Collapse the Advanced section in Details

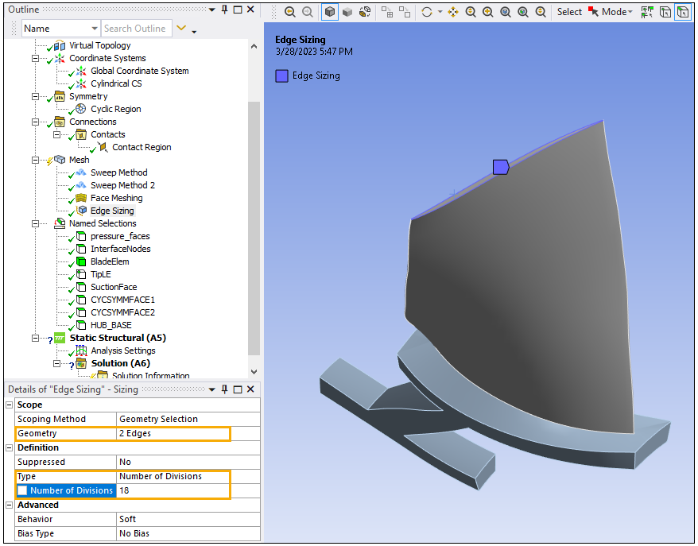click(x=10, y=505)
